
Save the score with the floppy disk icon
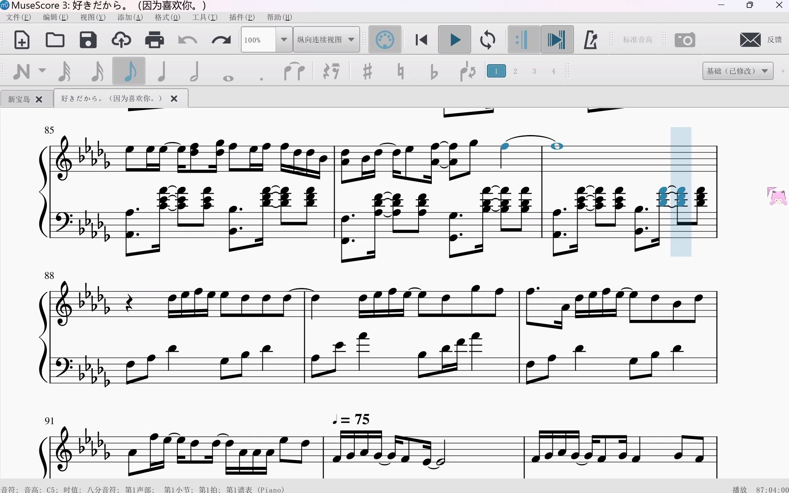pos(88,40)
